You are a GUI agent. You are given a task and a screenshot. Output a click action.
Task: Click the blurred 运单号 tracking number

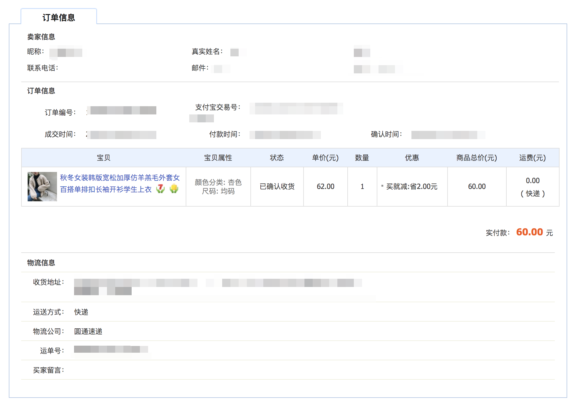tap(111, 349)
